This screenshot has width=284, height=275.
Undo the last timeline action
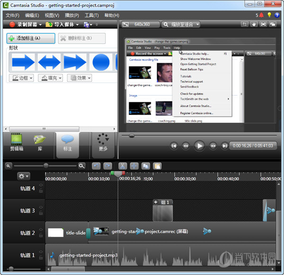[96, 166]
